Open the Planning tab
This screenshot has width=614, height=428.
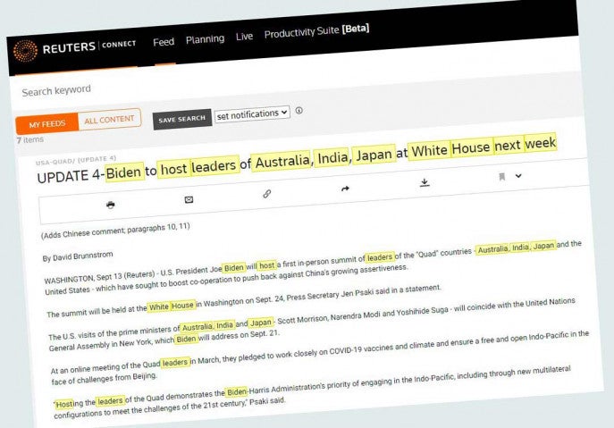(x=205, y=39)
